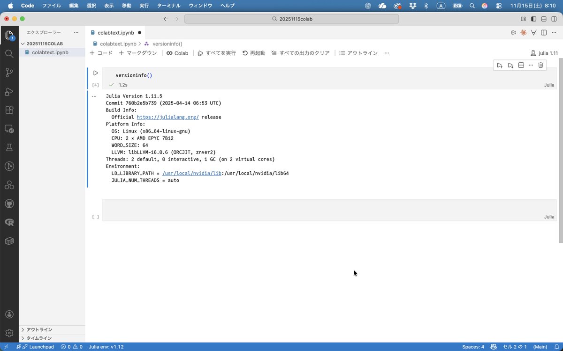This screenshot has width=563, height=351.
Task: Click the Colab toolbar button
Action: coord(177,53)
